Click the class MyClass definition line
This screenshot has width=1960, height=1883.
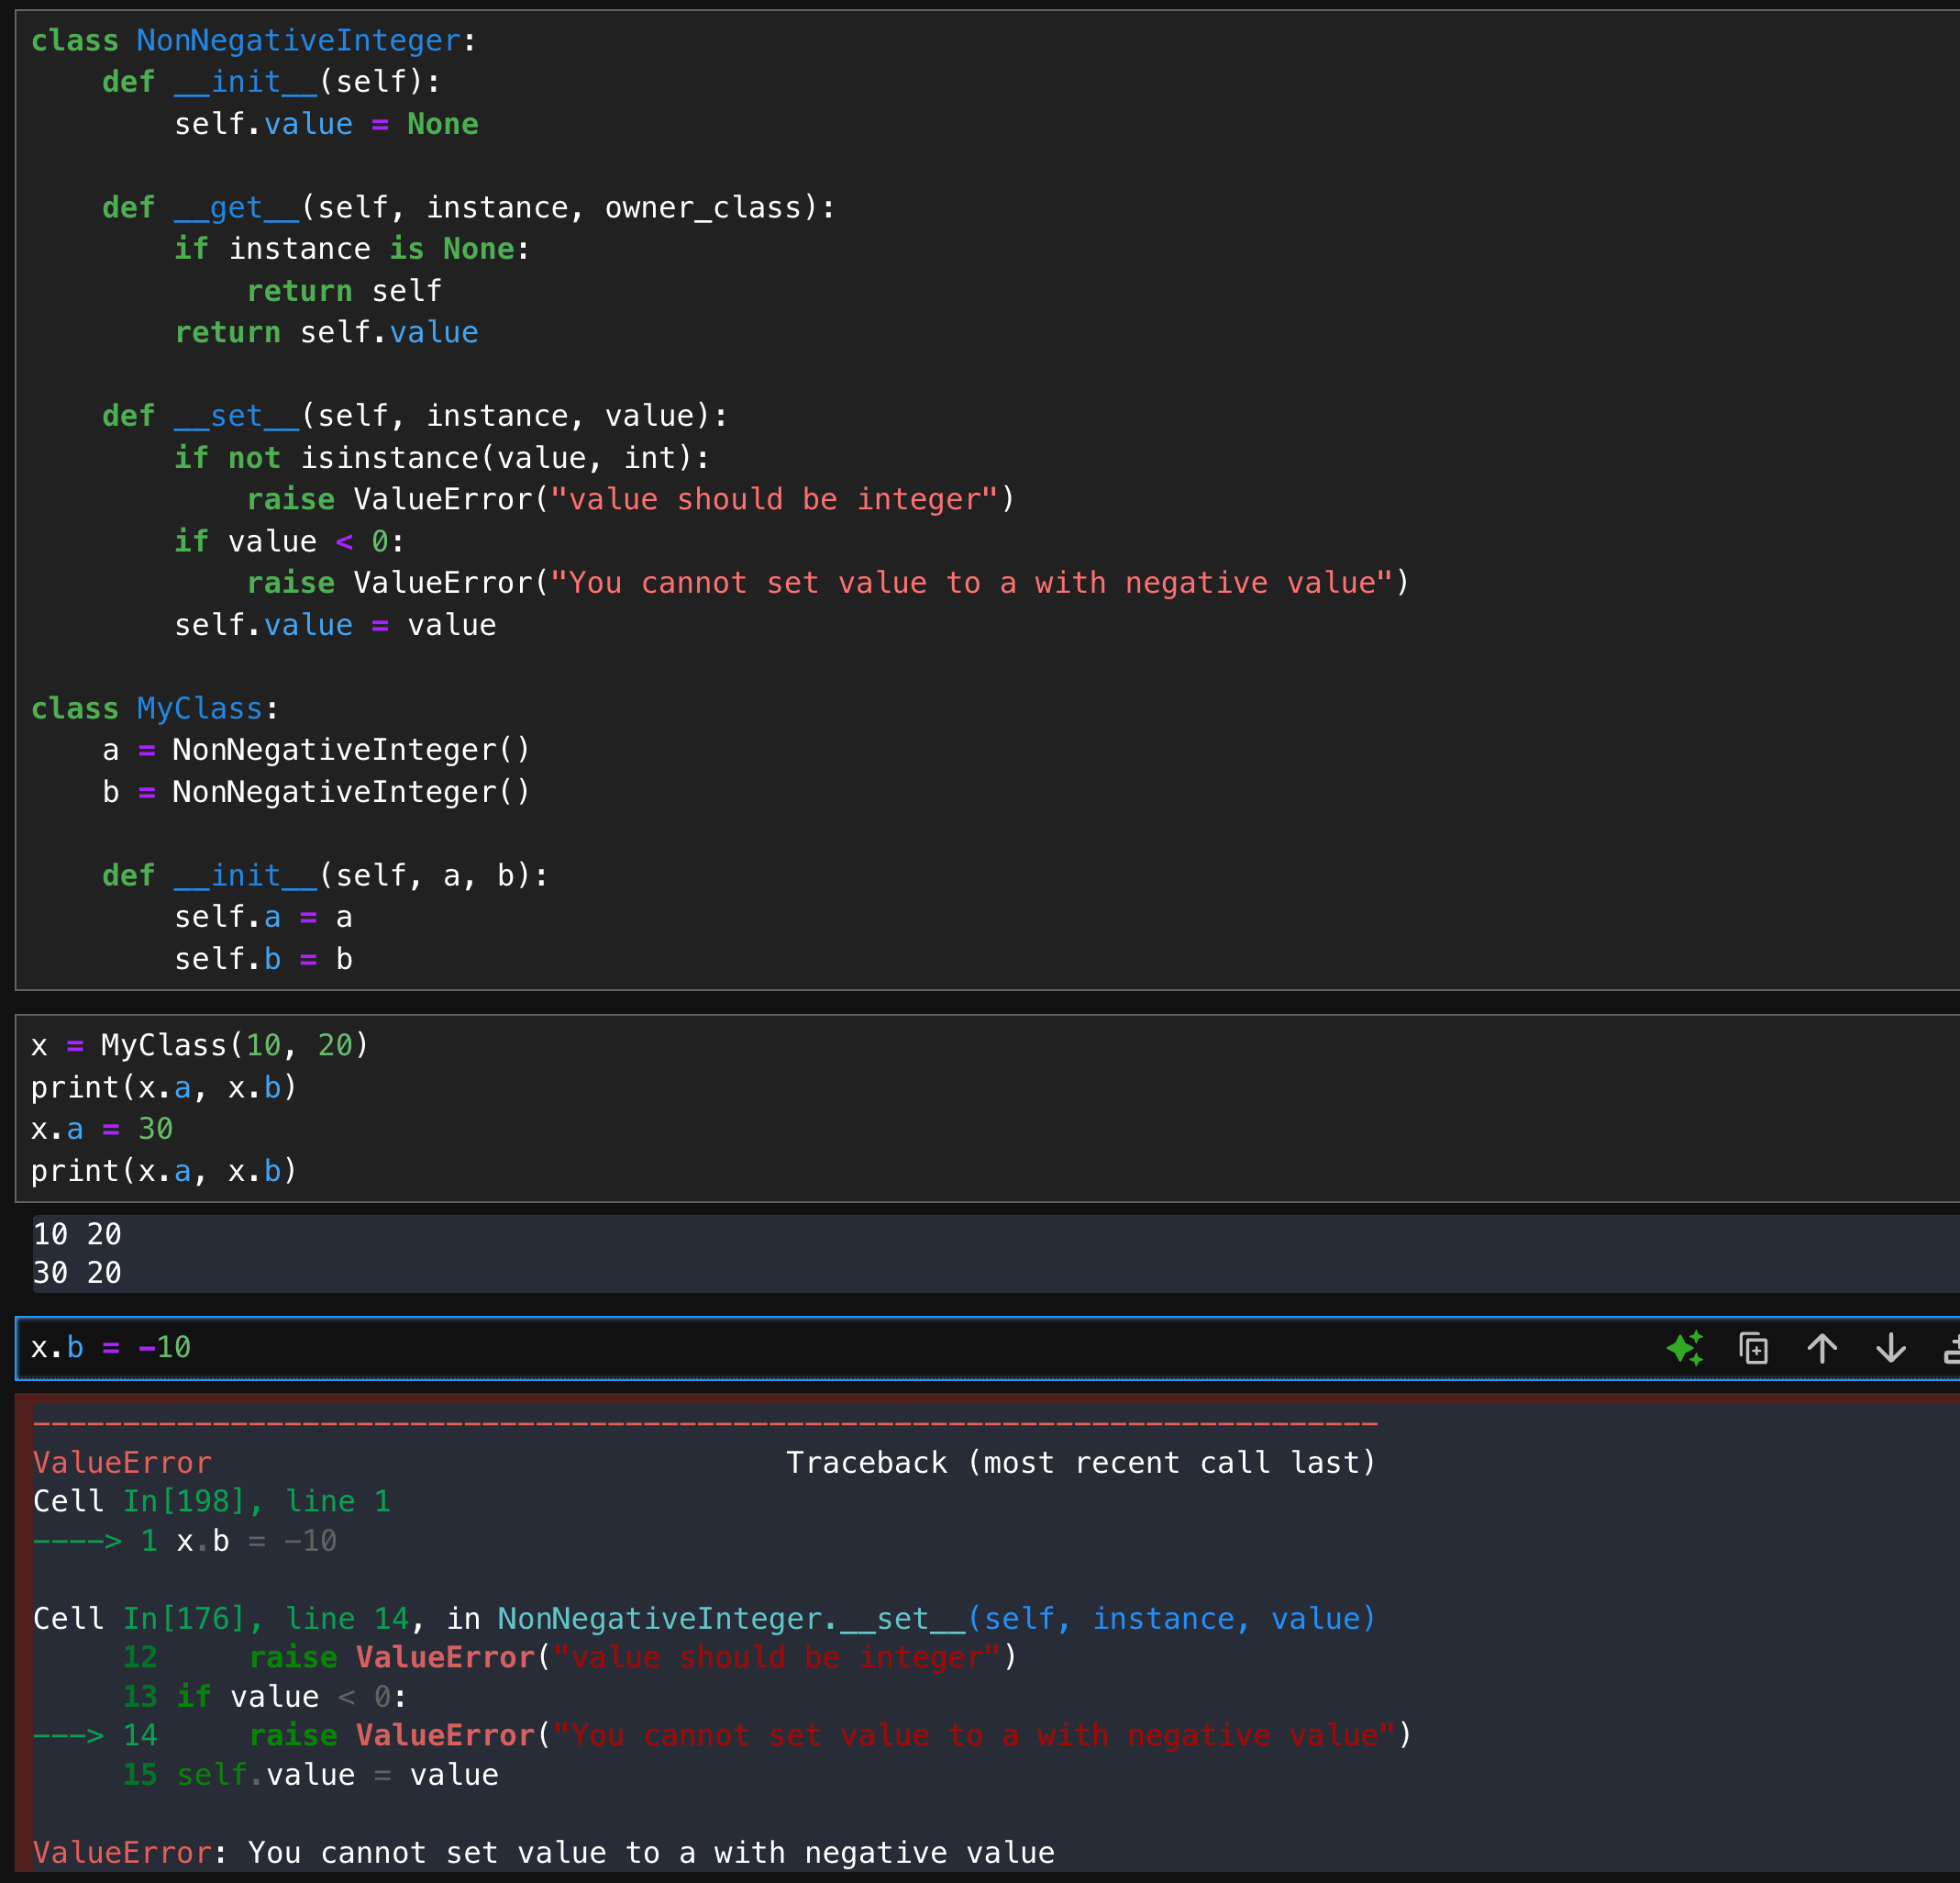click(x=155, y=708)
